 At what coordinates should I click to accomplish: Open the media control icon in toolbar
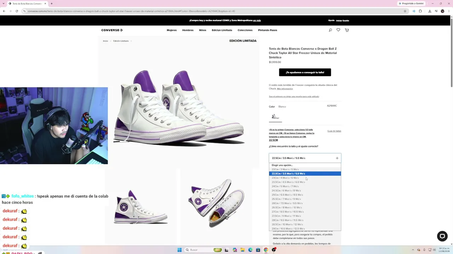(436, 11)
